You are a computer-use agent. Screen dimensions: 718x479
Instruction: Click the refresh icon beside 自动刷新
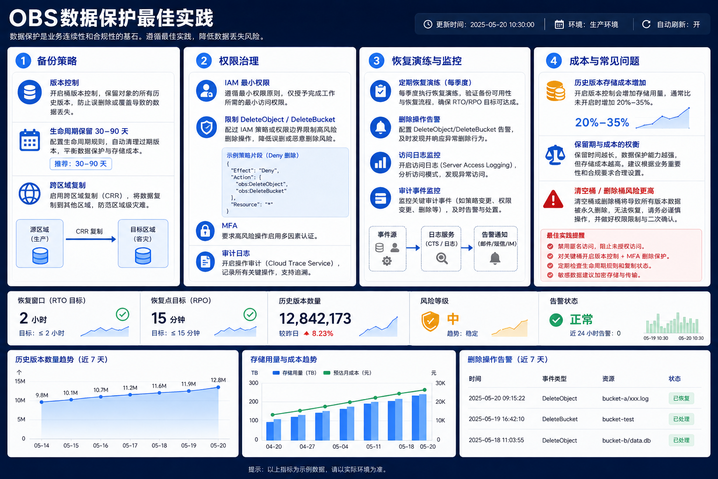[646, 24]
